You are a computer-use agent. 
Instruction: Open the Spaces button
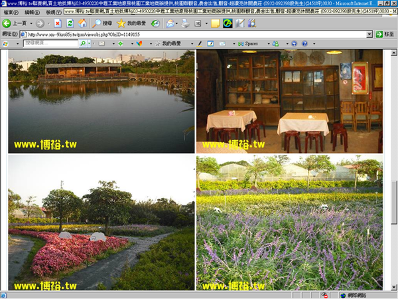tap(248, 44)
